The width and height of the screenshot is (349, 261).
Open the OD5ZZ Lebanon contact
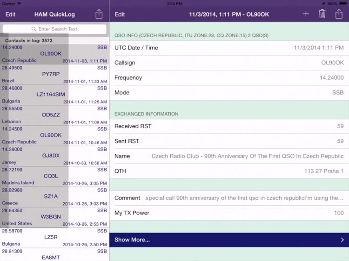point(54,116)
